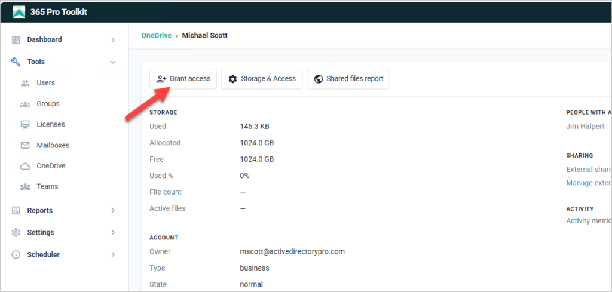Click the Active files label

[x=167, y=208]
